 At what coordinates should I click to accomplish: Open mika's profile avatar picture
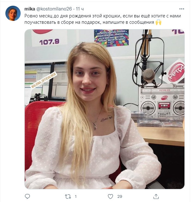click(x=13, y=13)
